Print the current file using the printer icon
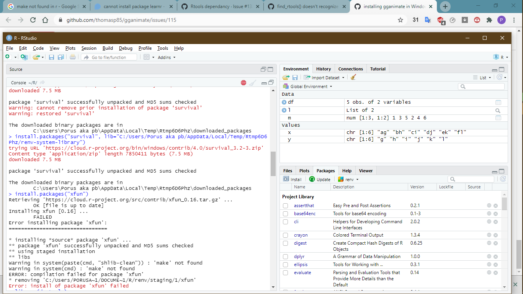This screenshot has height=294, width=523. [72, 57]
